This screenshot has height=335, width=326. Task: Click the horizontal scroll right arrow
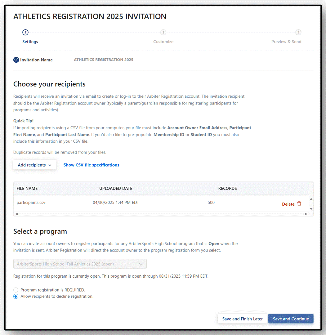306,214
